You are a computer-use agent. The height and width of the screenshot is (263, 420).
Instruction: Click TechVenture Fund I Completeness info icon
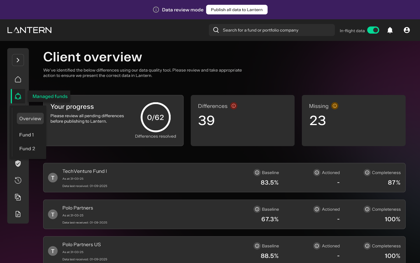click(367, 173)
